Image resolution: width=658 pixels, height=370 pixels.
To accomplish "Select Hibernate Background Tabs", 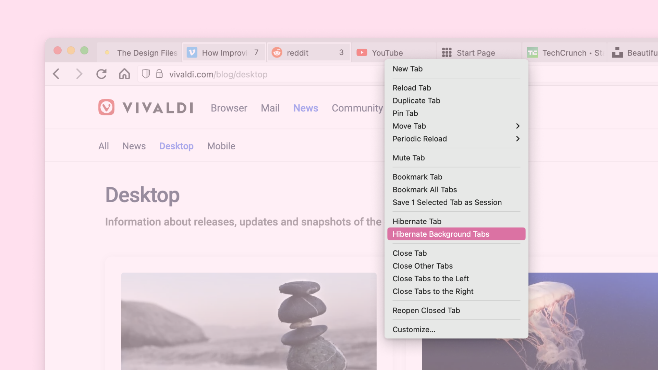I will (456, 234).
